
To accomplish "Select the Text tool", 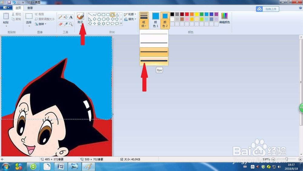I will point(71,17).
